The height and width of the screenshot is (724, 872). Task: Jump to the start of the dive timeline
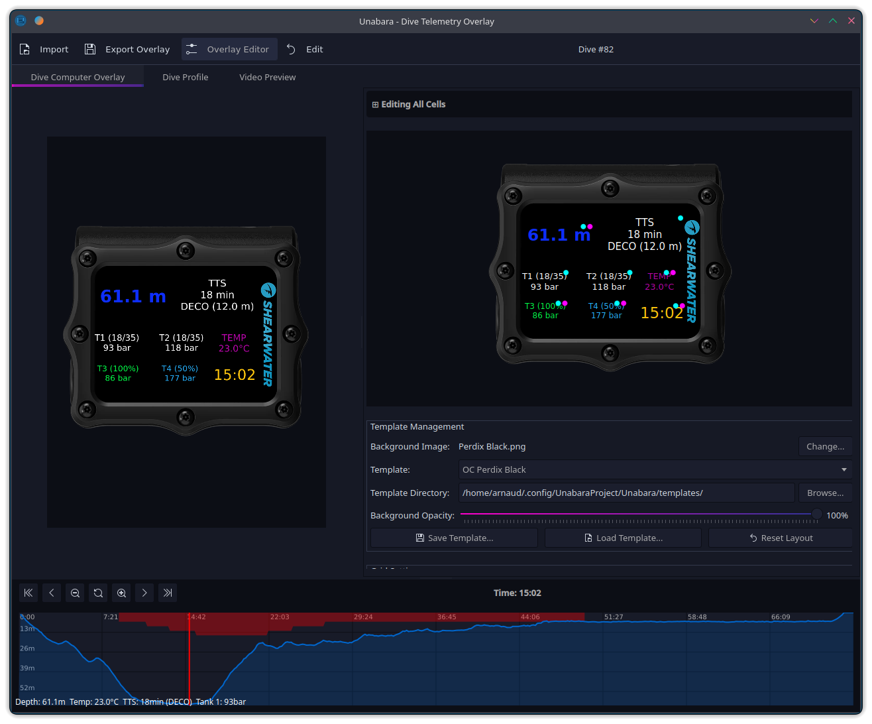click(x=28, y=593)
